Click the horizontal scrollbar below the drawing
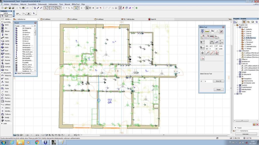This screenshot has width=259, height=145. coord(164,135)
